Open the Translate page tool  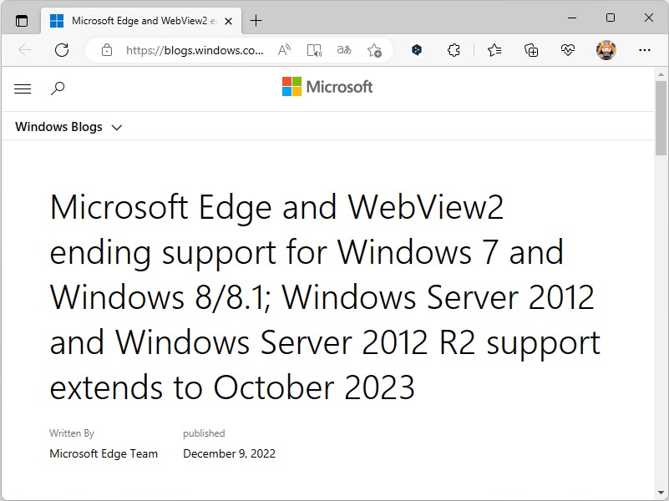[x=343, y=50]
